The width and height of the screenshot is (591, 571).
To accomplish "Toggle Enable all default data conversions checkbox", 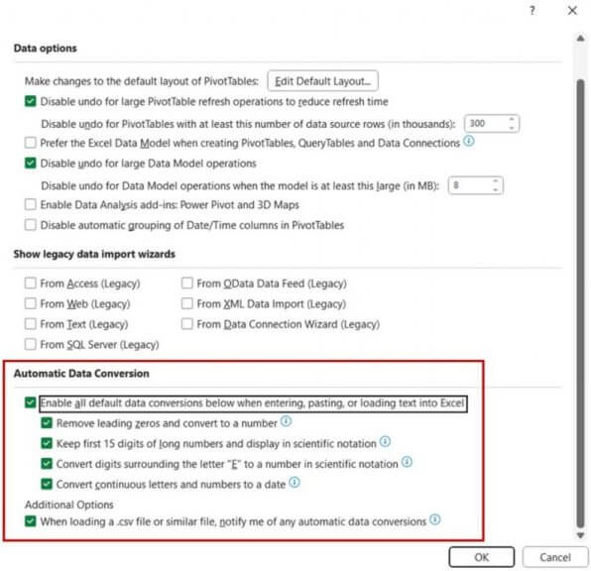I will coord(30,402).
